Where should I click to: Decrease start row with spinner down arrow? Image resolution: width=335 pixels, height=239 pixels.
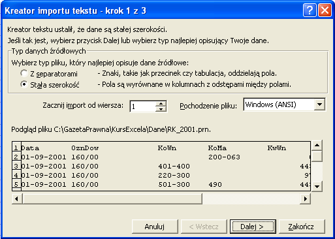point(161,109)
